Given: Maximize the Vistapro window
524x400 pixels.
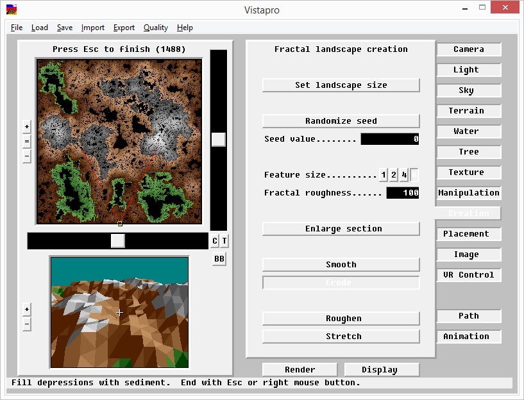Looking at the screenshot, I should [482, 7].
